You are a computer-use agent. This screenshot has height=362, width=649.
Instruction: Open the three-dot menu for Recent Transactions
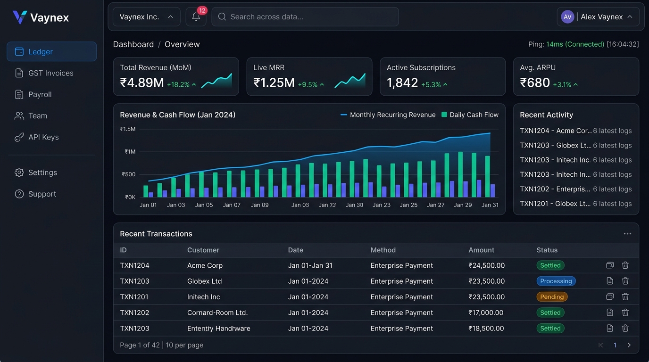click(x=627, y=234)
